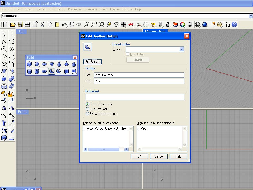Select the Show bitmap and text option
Viewport: 253px width, 190px height.
87,113
